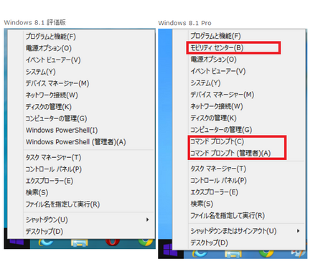Open タスク マネージャー(T) in the 評価版 menu
Viewport: 323px width, 269px height.
[x=81, y=158]
